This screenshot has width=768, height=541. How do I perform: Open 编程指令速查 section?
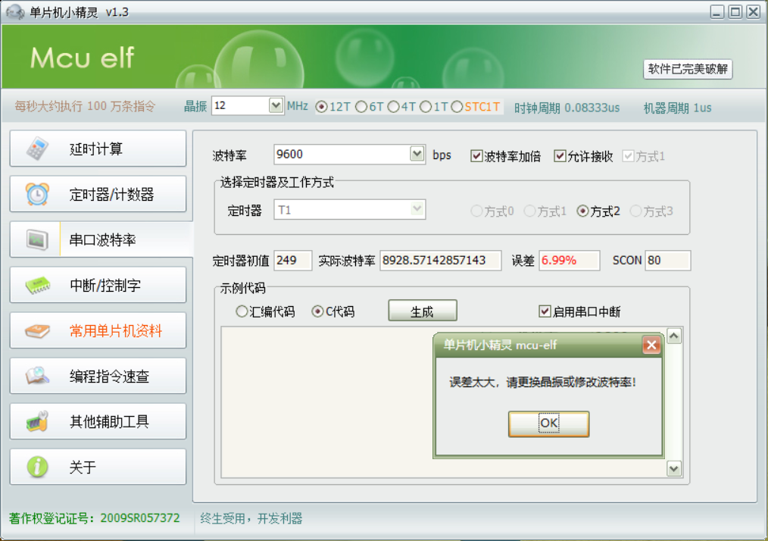98,376
